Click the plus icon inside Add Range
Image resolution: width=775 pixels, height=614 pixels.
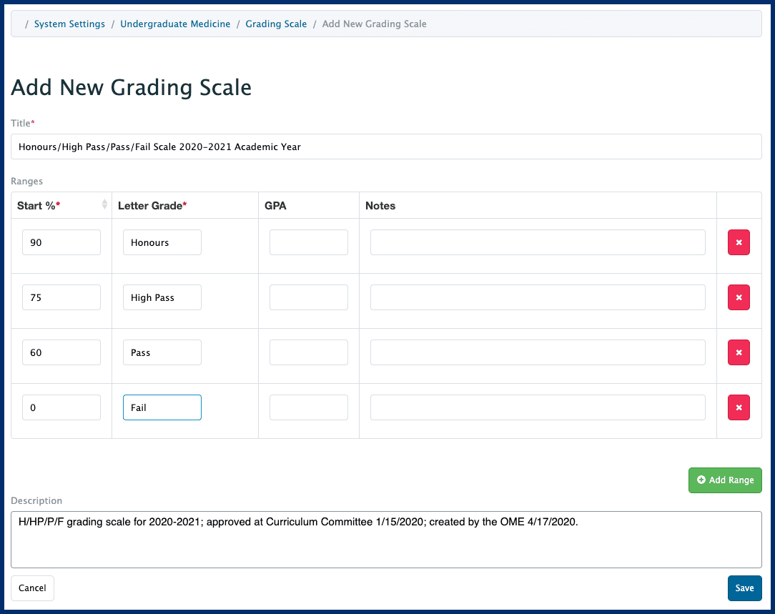701,480
